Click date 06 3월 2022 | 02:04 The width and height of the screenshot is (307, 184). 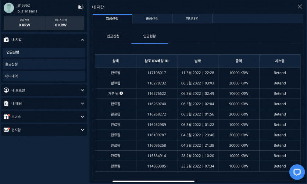pyautogui.click(x=197, y=104)
